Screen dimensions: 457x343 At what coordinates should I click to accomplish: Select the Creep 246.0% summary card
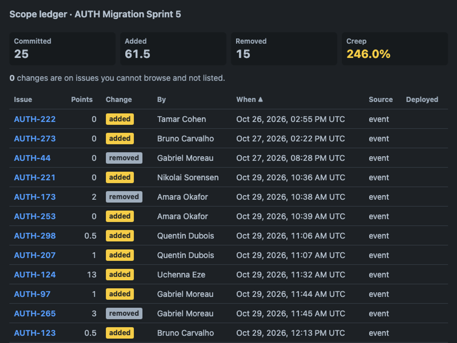pos(395,49)
